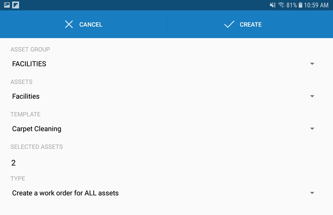Screen dimensions: 333x215
Task: Select the Facilities value under Assets
Action: click(26, 96)
